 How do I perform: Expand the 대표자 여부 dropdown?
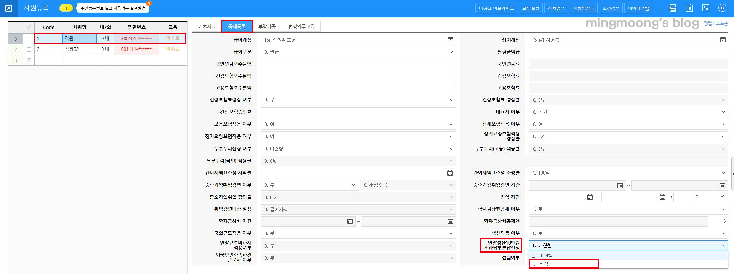(723, 112)
